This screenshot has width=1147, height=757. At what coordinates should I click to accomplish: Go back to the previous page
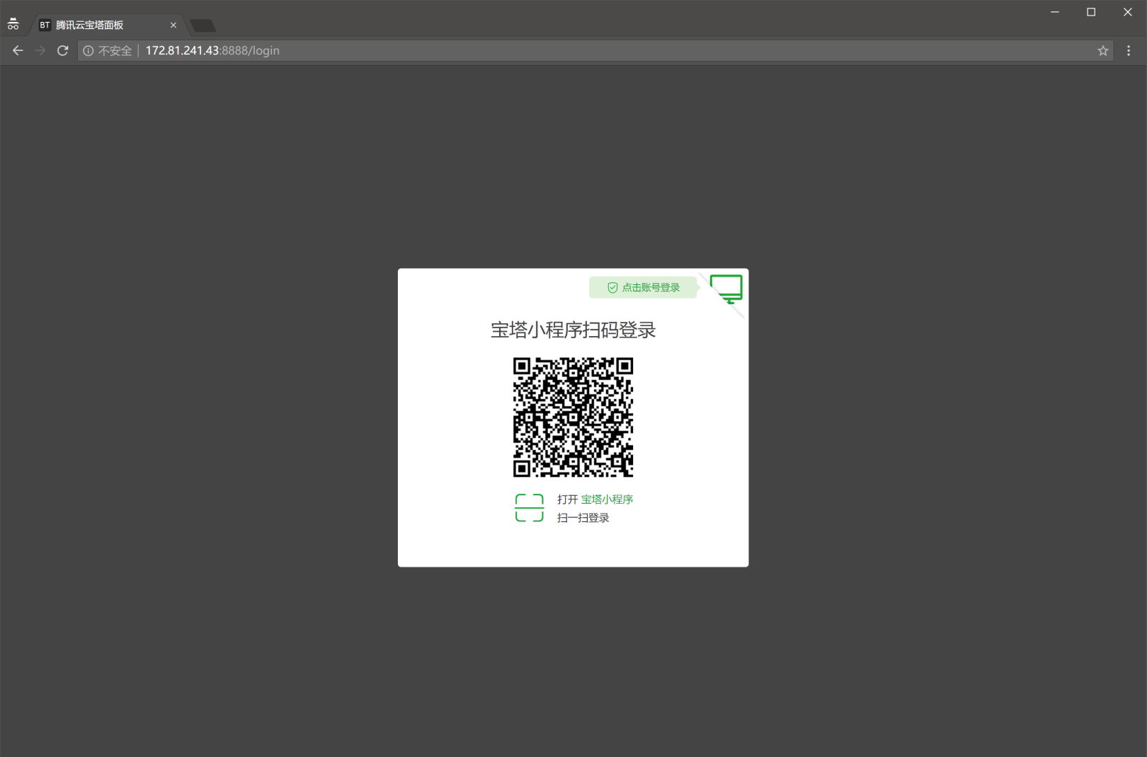pyautogui.click(x=18, y=51)
